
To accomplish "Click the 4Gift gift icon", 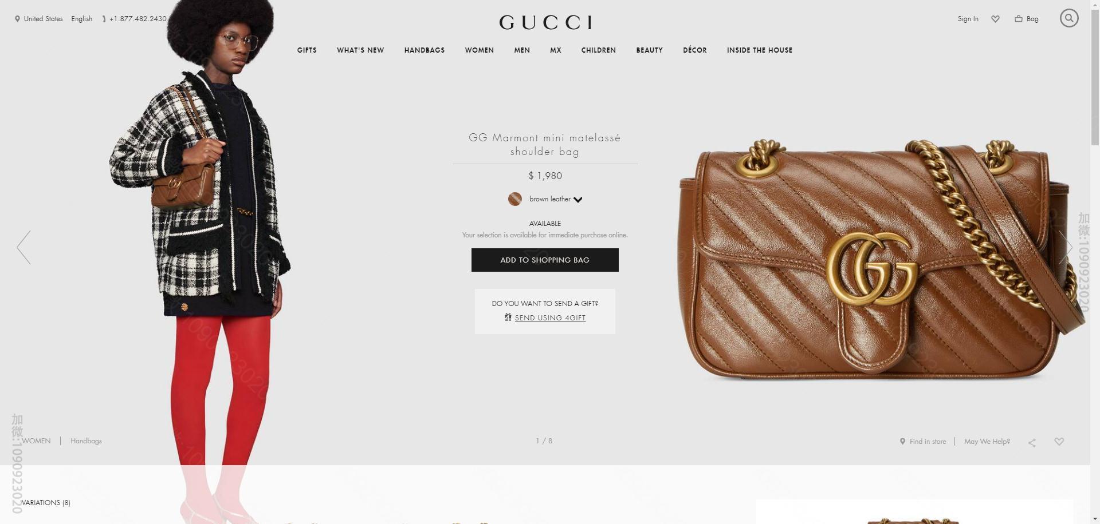I will point(508,317).
